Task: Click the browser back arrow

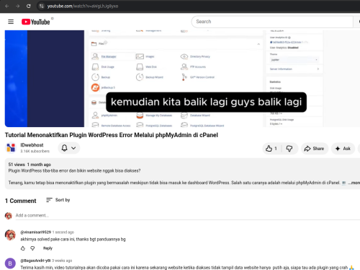Action: click(x=7, y=6)
